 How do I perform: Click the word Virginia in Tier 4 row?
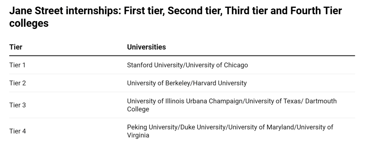[x=138, y=135]
